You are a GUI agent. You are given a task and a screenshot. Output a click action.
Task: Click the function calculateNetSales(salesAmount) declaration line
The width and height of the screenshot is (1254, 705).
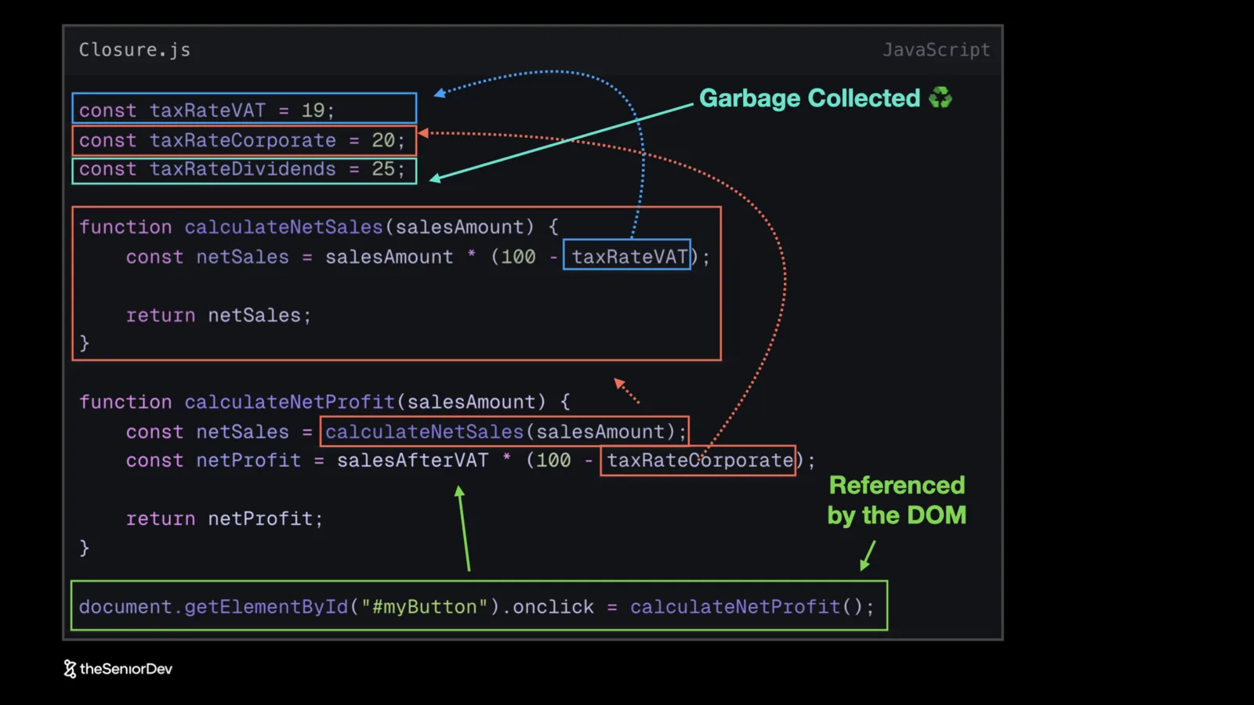tap(319, 227)
